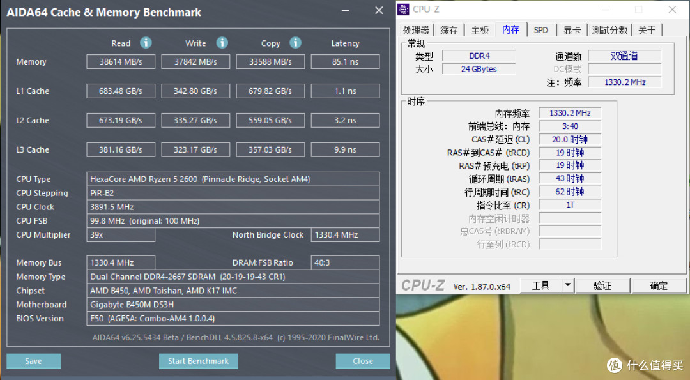This screenshot has width=690, height=380.
Task: Click the CPU FSB value 99.8 MHz
Action: pyautogui.click(x=233, y=221)
